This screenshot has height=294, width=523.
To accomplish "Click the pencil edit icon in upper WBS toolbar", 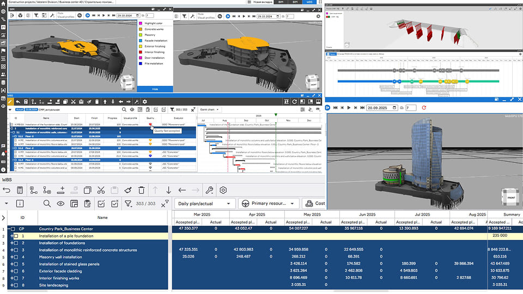I will coord(10,102).
